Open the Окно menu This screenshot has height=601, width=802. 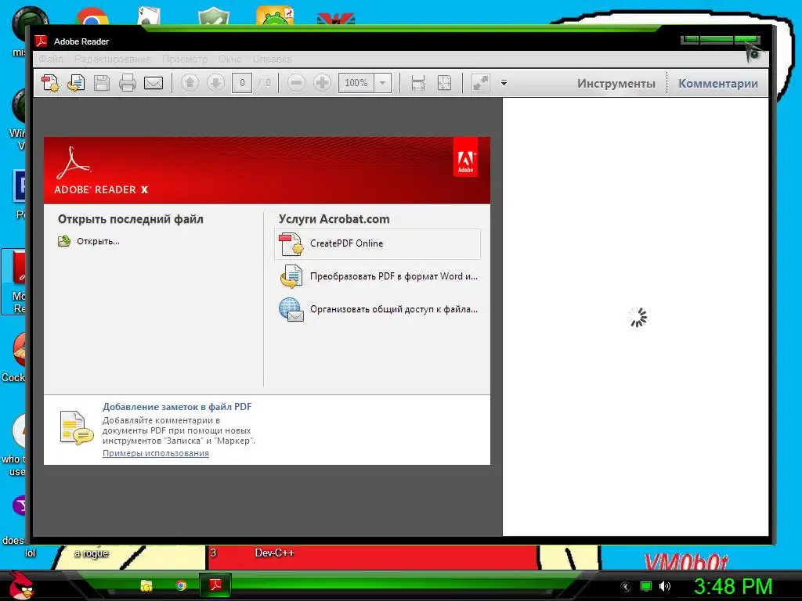[x=230, y=59]
